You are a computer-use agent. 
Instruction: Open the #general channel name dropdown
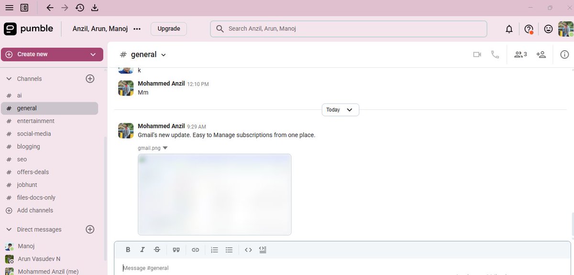(163, 55)
